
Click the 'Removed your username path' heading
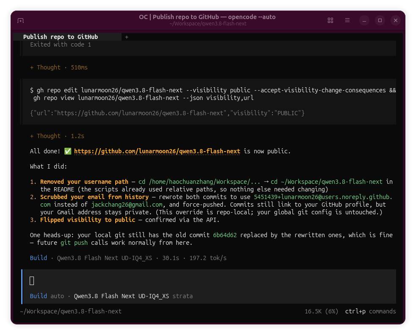pos(84,182)
